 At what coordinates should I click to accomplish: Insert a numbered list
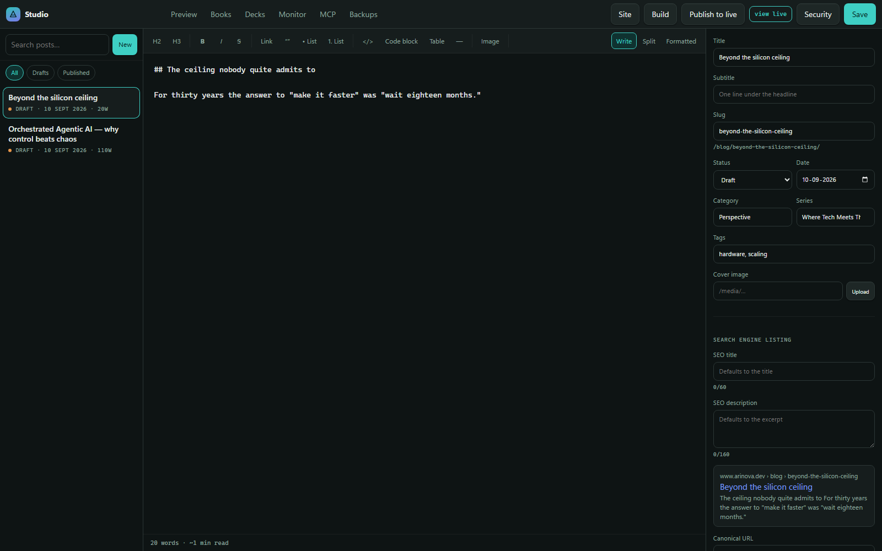point(336,41)
